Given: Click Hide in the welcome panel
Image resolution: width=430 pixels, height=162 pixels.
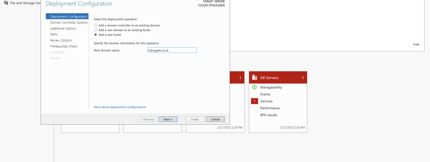Looking at the screenshot, I should pos(416,44).
